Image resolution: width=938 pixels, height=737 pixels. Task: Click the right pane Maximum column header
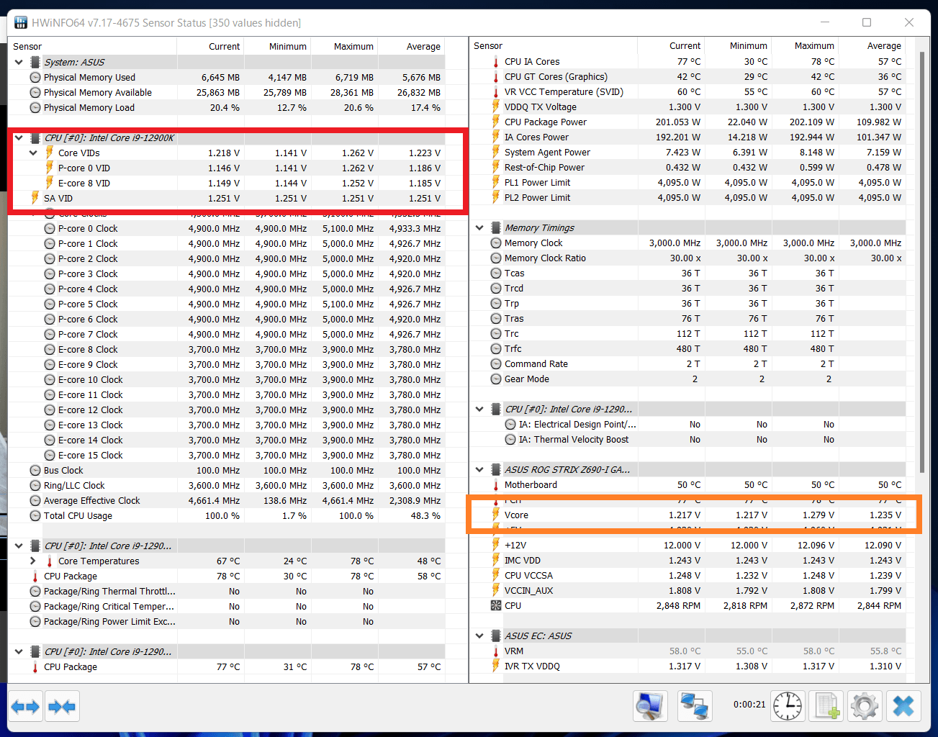805,45
